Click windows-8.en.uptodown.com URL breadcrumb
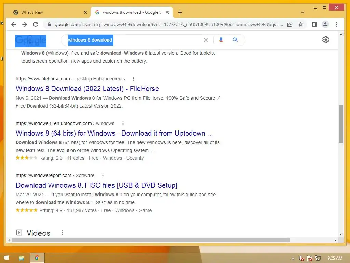 click(65, 123)
